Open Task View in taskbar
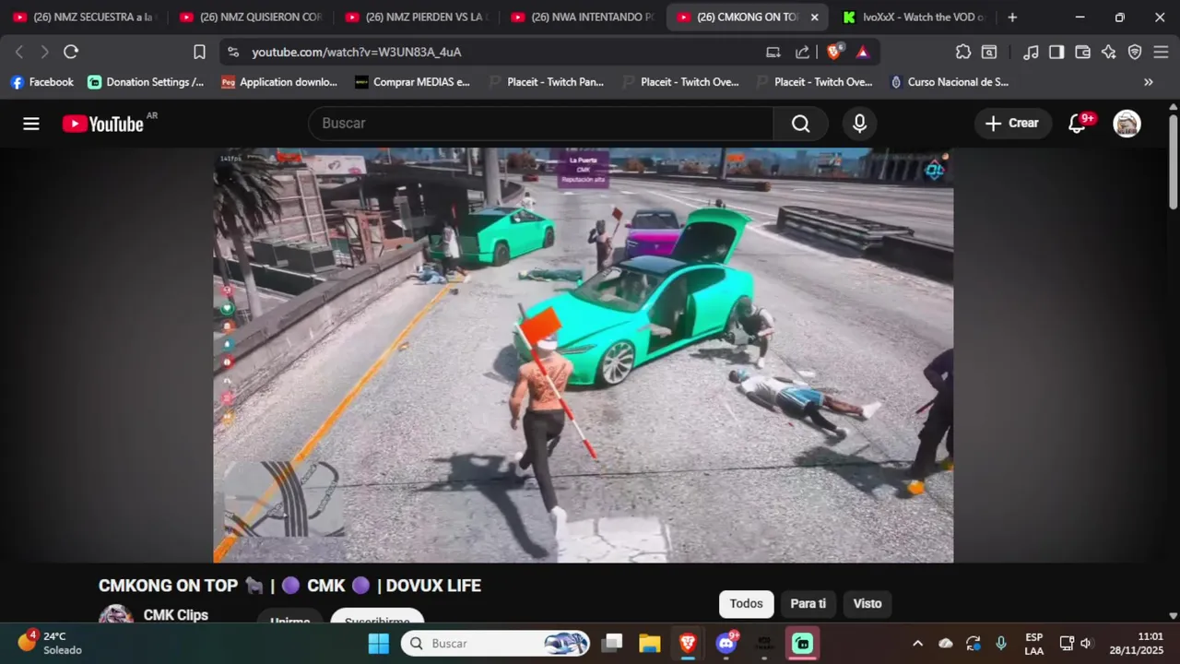Image resolution: width=1180 pixels, height=664 pixels. click(613, 643)
